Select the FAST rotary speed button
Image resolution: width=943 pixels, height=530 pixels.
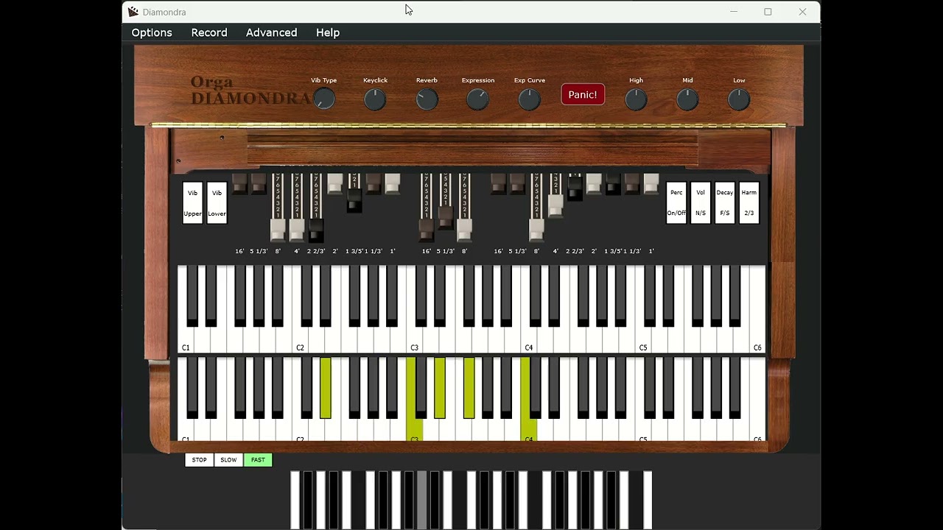pyautogui.click(x=258, y=460)
